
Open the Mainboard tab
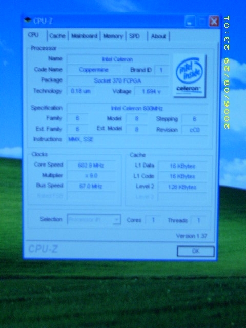pos(84,36)
